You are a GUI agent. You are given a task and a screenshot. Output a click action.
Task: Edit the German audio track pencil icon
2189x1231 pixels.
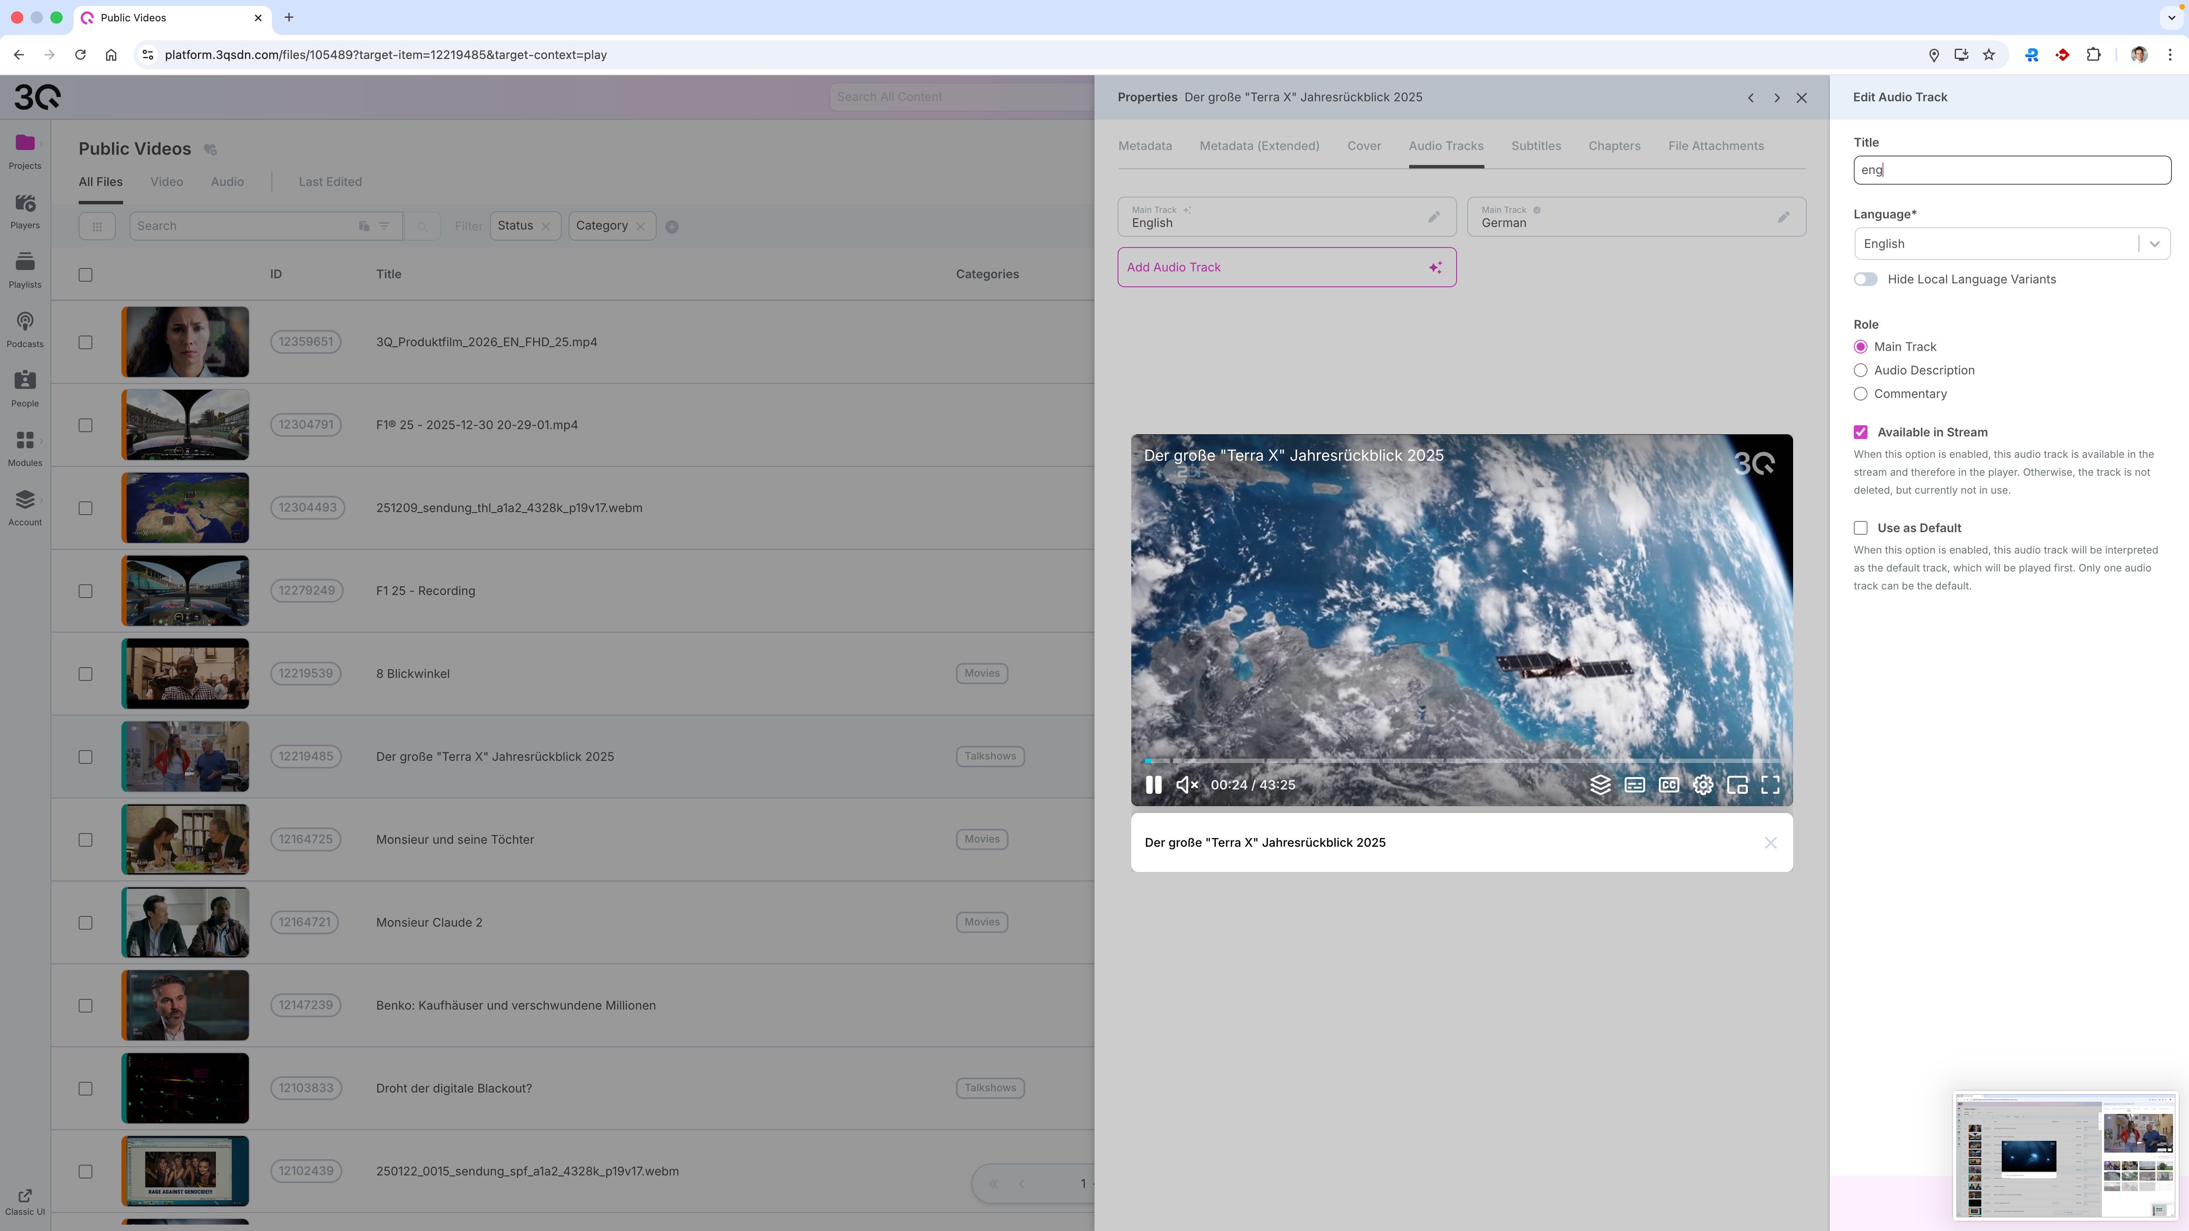tap(1784, 218)
